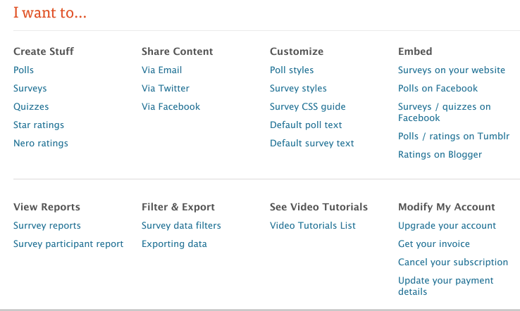Open Default poll text help

pyautogui.click(x=305, y=125)
